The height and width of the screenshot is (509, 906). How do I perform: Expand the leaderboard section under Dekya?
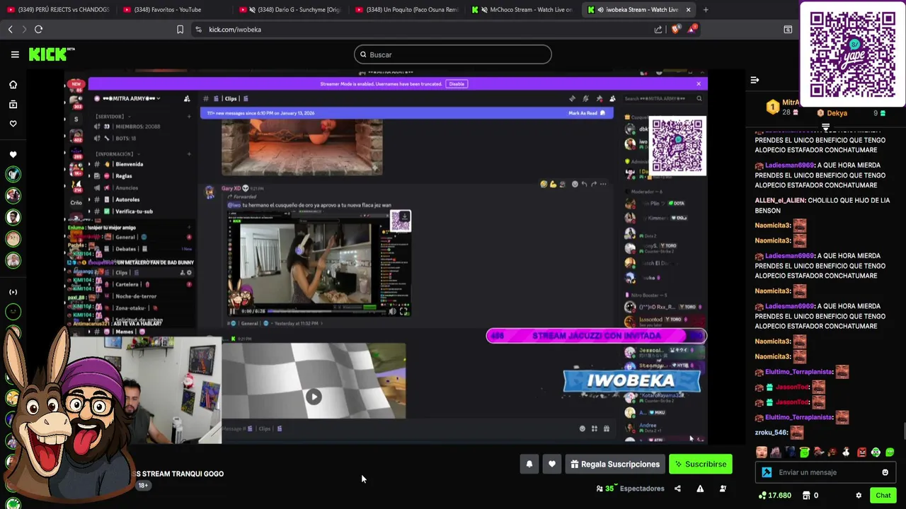825,127
